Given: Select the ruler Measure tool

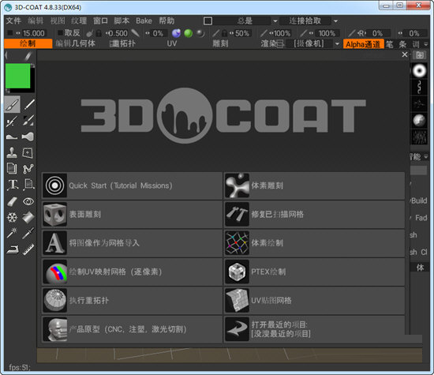Looking at the screenshot, I should pyautogui.click(x=28, y=249).
